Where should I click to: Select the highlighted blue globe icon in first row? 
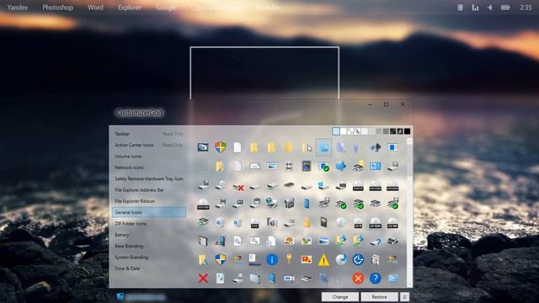coord(323,147)
